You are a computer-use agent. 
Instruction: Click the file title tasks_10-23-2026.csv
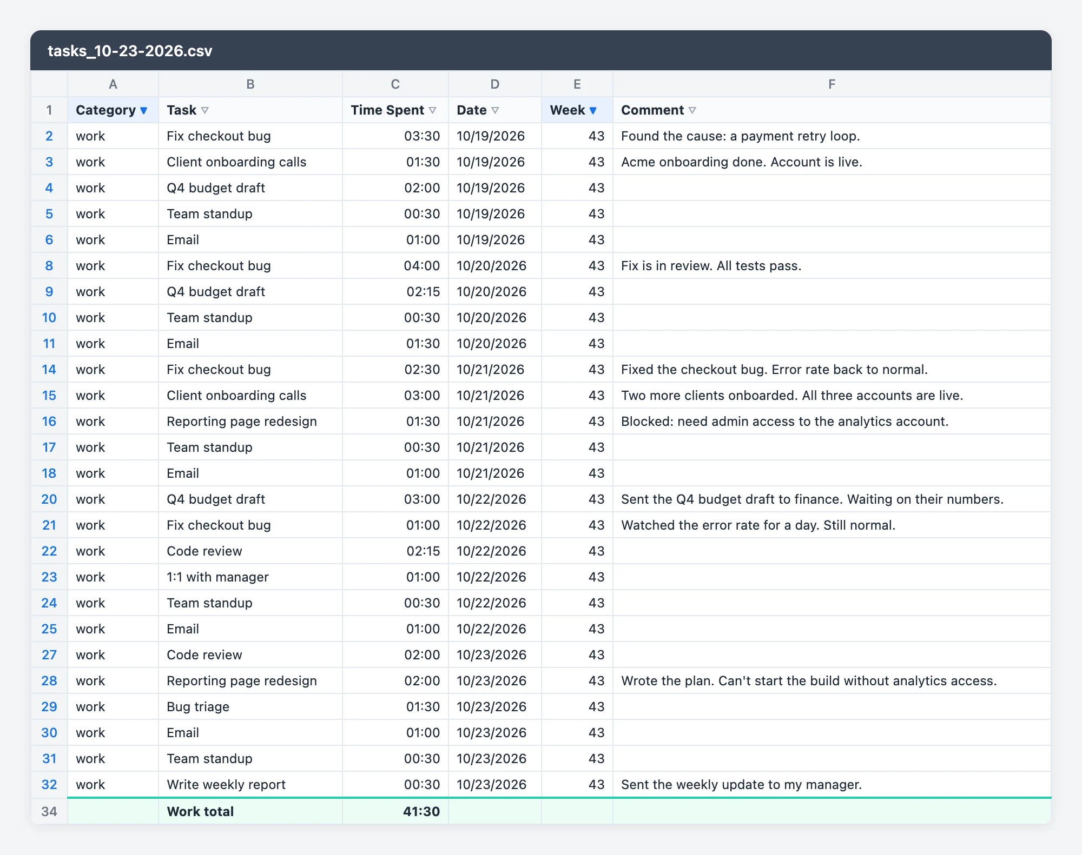click(x=130, y=51)
